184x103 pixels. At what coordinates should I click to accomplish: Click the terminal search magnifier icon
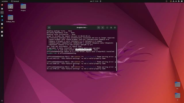click(x=98, y=27)
